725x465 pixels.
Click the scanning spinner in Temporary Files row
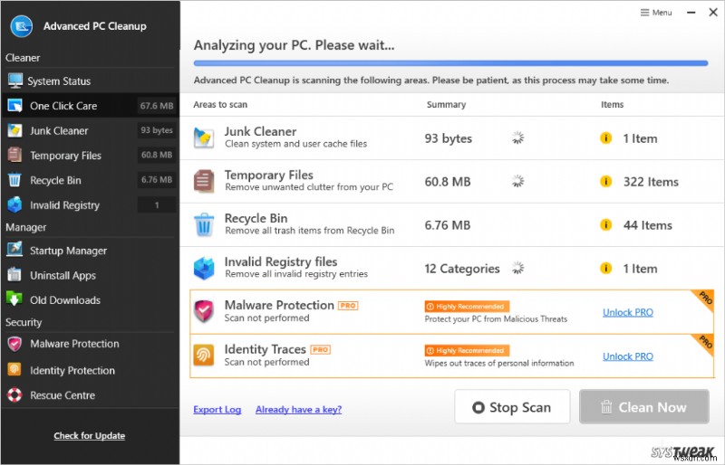tap(518, 181)
